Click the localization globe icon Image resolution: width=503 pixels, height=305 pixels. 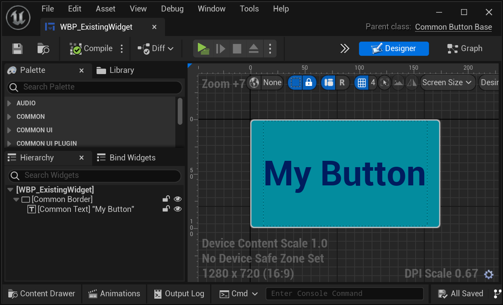254,83
